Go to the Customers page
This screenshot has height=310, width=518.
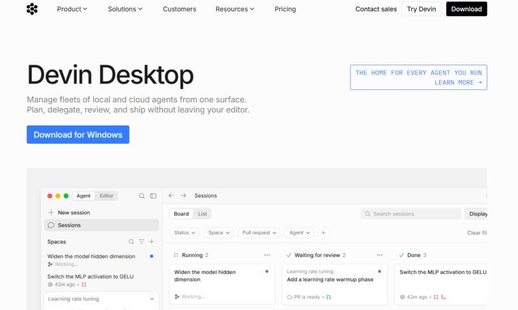tap(179, 9)
